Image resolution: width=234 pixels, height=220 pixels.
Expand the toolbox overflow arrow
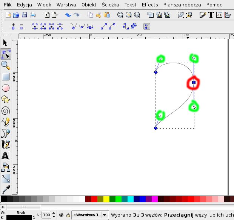[x=16, y=141]
